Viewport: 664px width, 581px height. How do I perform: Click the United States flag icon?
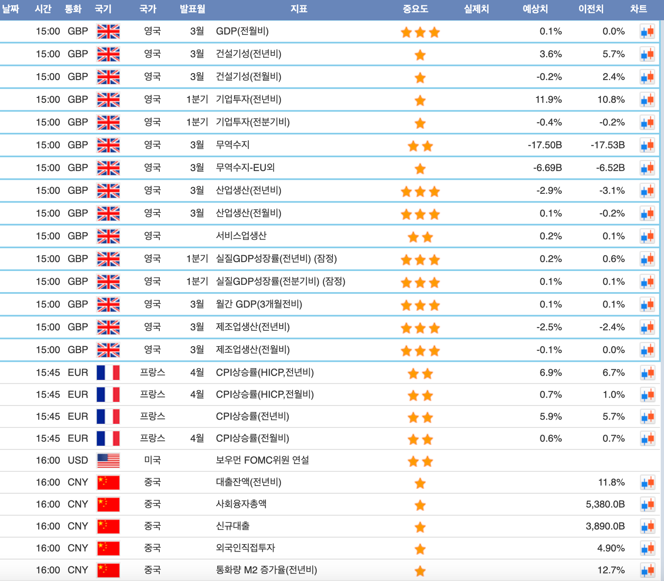[x=108, y=461]
